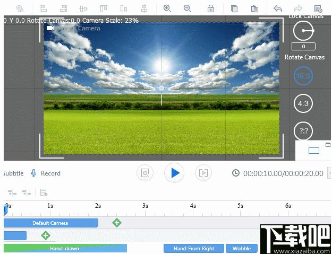
Task: Add a camera with green plus
Action: [117, 223]
